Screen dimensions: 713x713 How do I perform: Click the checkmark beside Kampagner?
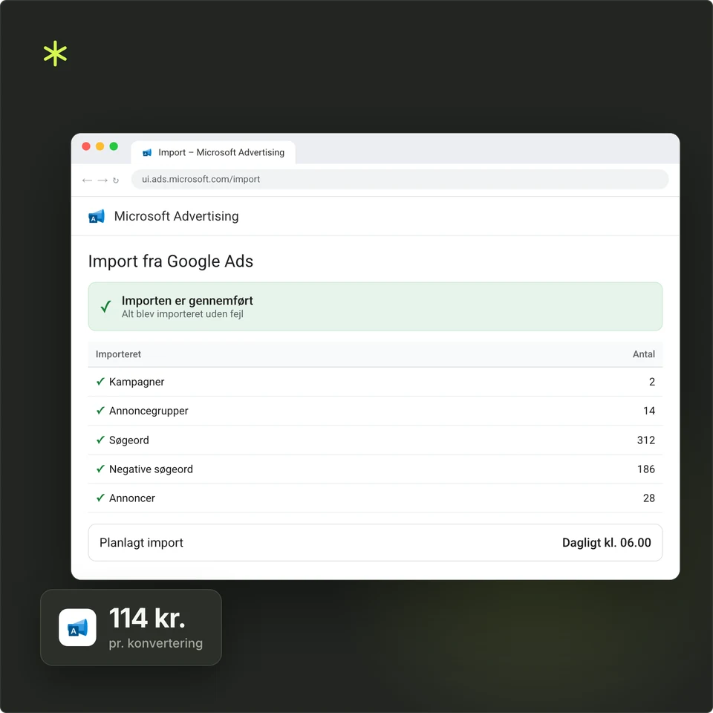(x=100, y=381)
